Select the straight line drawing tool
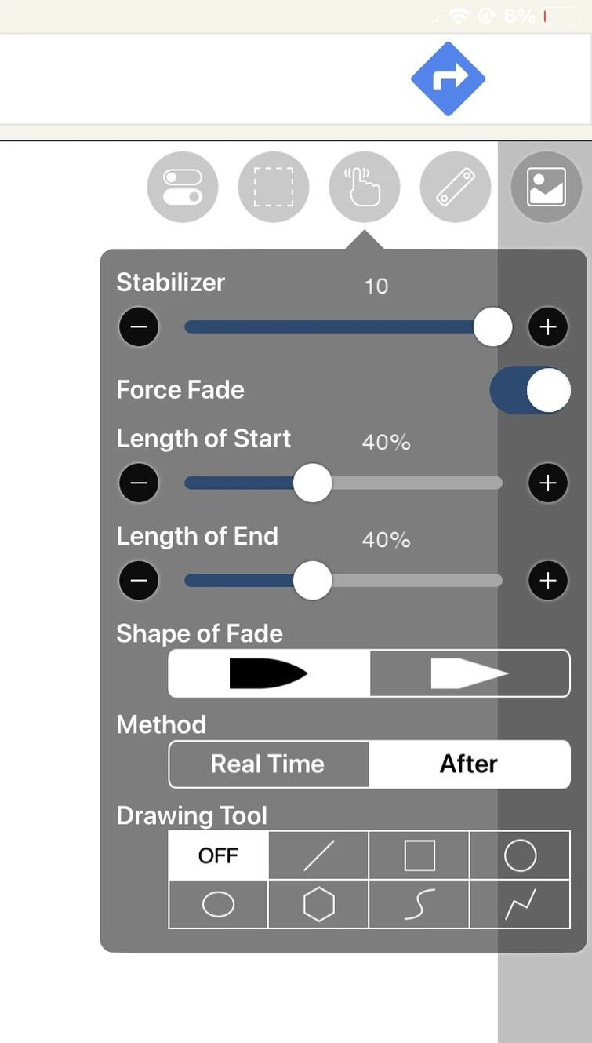592x1043 pixels. [318, 855]
